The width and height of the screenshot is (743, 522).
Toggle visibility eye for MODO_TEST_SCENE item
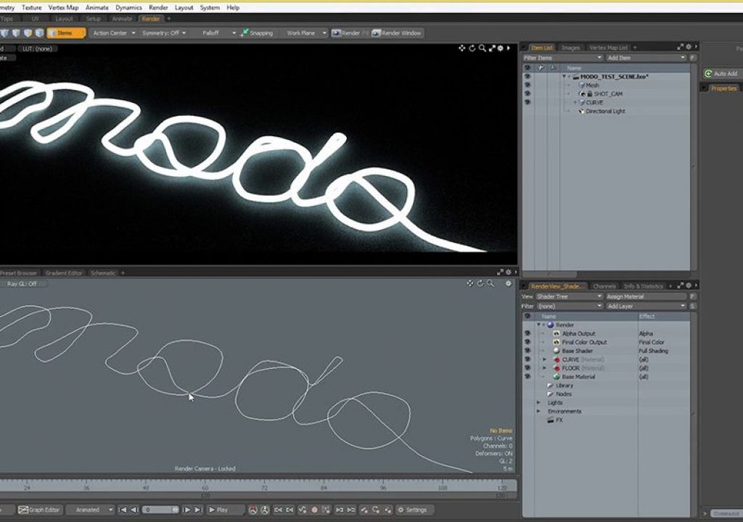tap(528, 77)
